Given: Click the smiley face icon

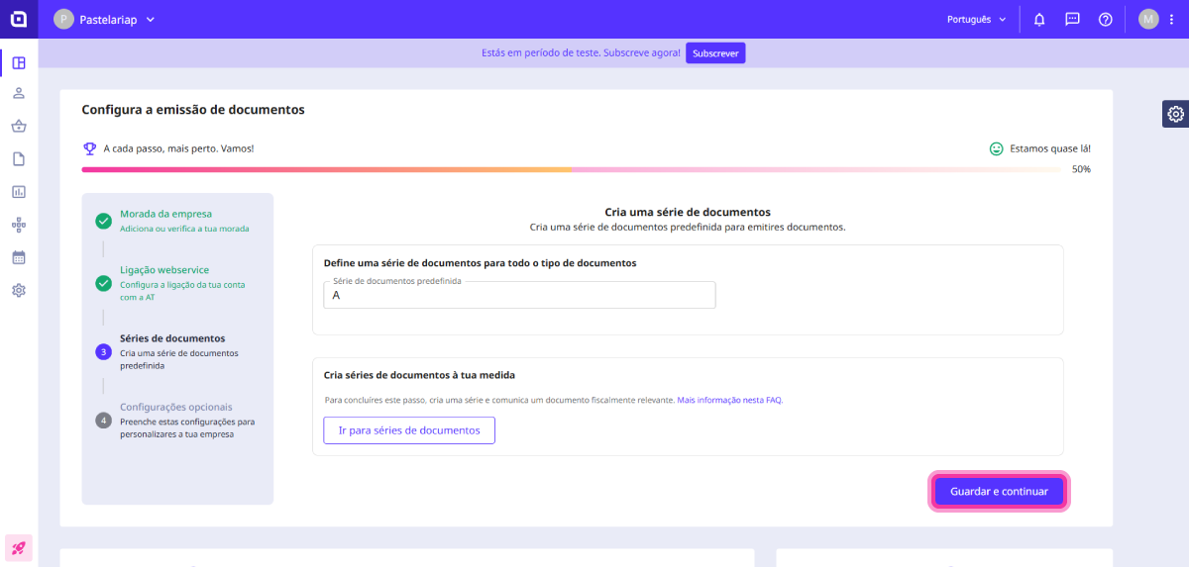Looking at the screenshot, I should click(997, 148).
